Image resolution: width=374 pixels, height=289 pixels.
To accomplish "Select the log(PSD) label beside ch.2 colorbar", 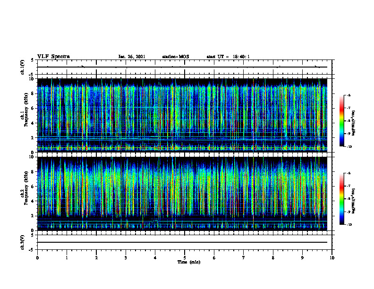I will 354,201.
